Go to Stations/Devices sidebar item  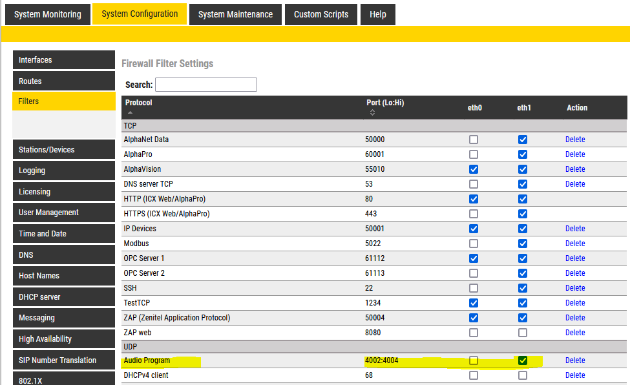click(x=63, y=150)
